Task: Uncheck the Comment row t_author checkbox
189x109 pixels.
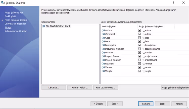Action: click(x=139, y=34)
